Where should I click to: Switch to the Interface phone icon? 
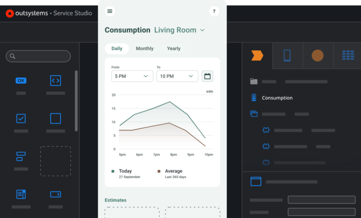pos(287,55)
